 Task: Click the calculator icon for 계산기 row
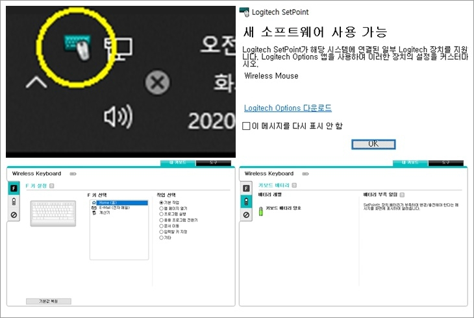tap(94, 213)
